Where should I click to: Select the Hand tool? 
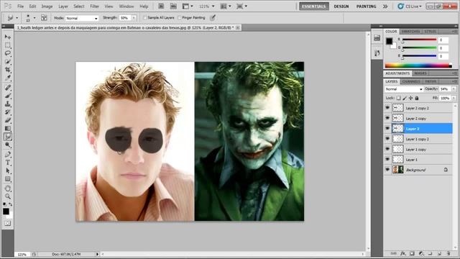8,188
